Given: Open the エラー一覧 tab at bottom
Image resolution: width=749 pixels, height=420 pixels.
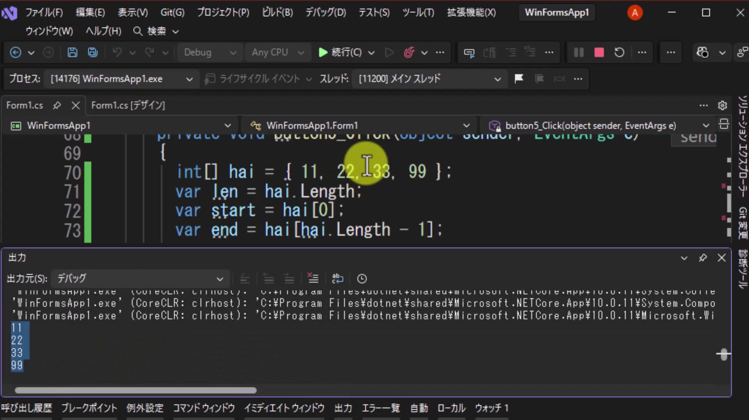Looking at the screenshot, I should 381,408.
